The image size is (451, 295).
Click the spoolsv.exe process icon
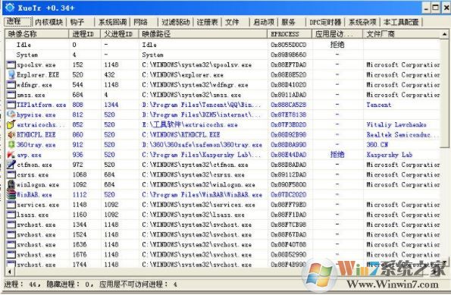point(11,64)
